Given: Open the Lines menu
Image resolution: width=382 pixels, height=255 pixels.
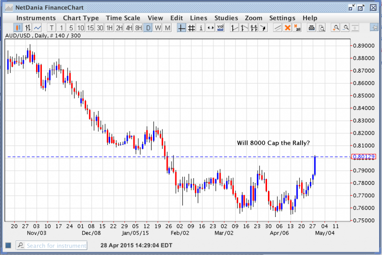Looking at the screenshot, I should tap(199, 18).
